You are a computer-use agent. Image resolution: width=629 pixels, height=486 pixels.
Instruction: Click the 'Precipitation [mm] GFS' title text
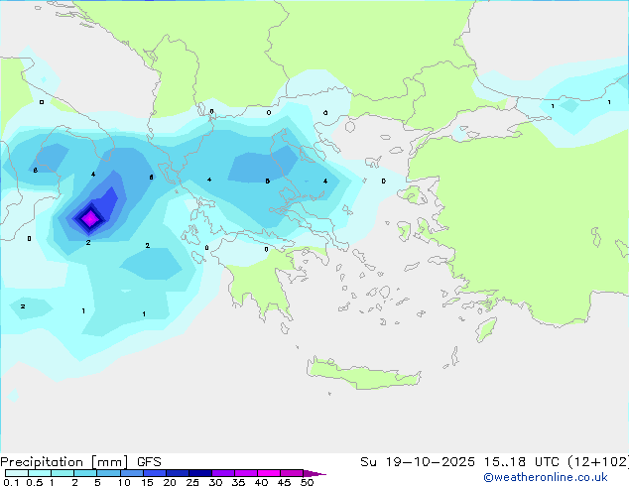(80, 462)
